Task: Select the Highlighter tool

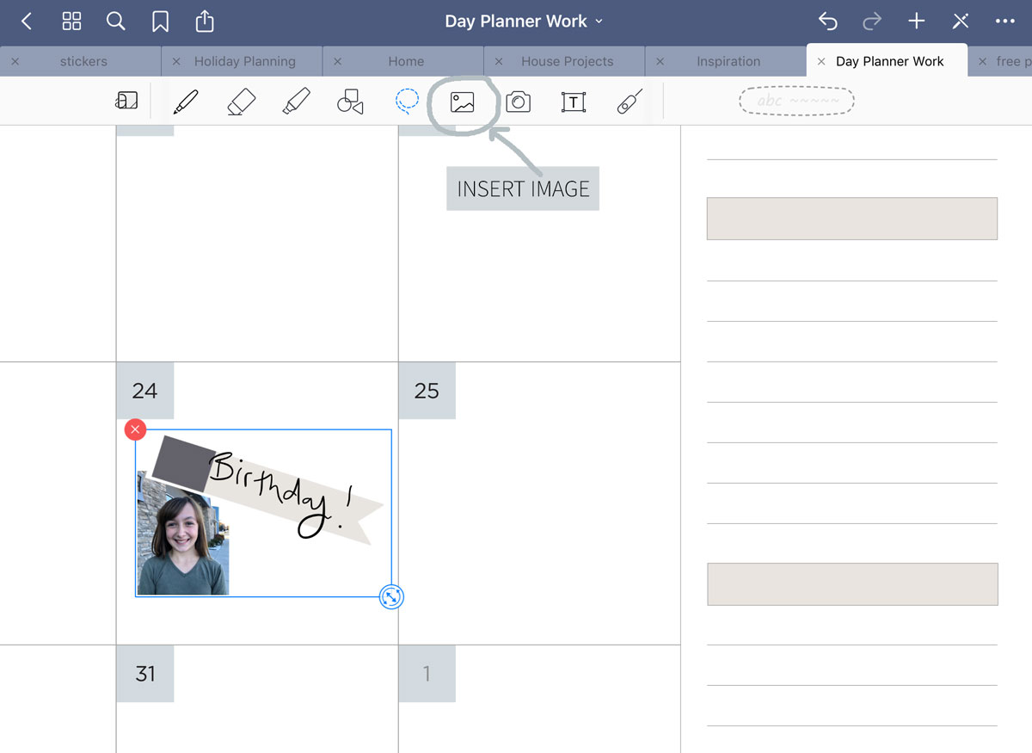Action: click(296, 102)
